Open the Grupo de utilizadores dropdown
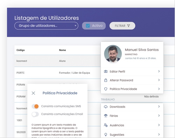Image resolution: width=175 pixels, height=138 pixels. (46, 26)
